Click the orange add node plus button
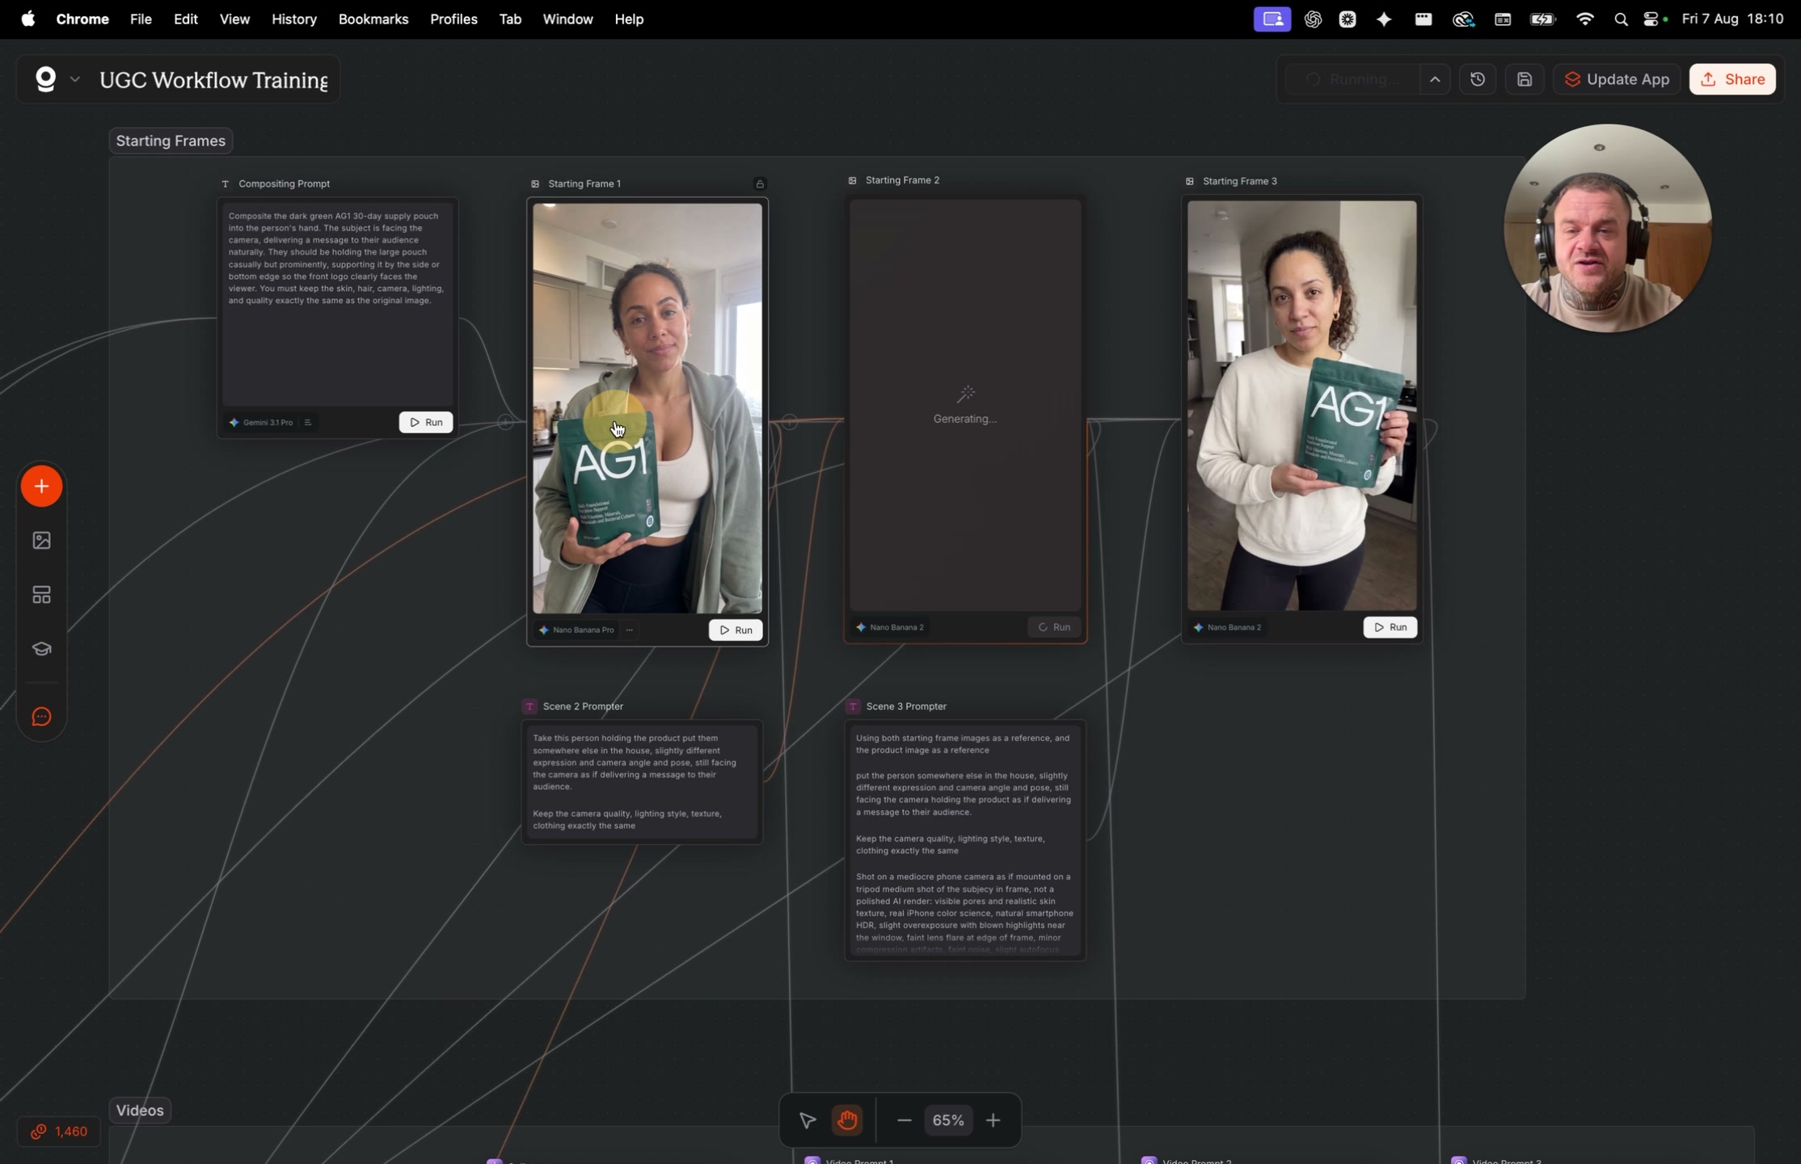This screenshot has height=1164, width=1801. [41, 486]
